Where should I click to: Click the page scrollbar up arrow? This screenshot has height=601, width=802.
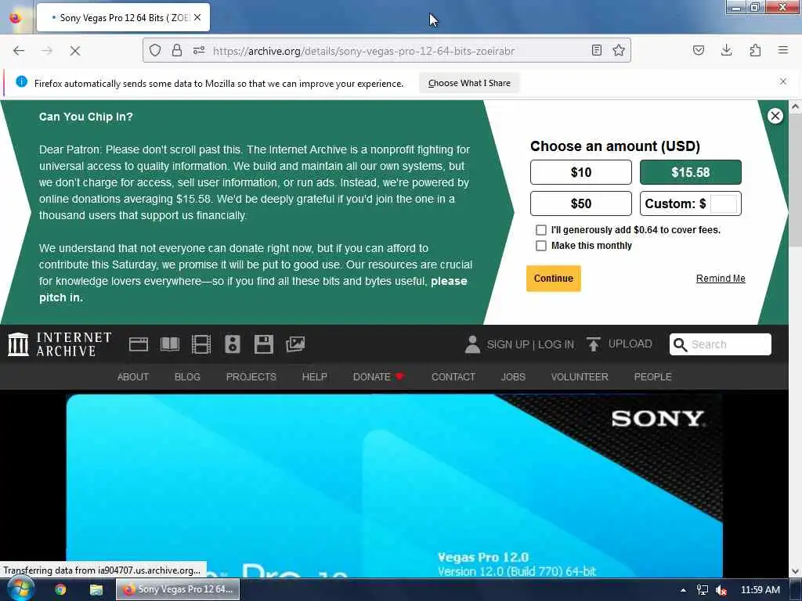796,106
